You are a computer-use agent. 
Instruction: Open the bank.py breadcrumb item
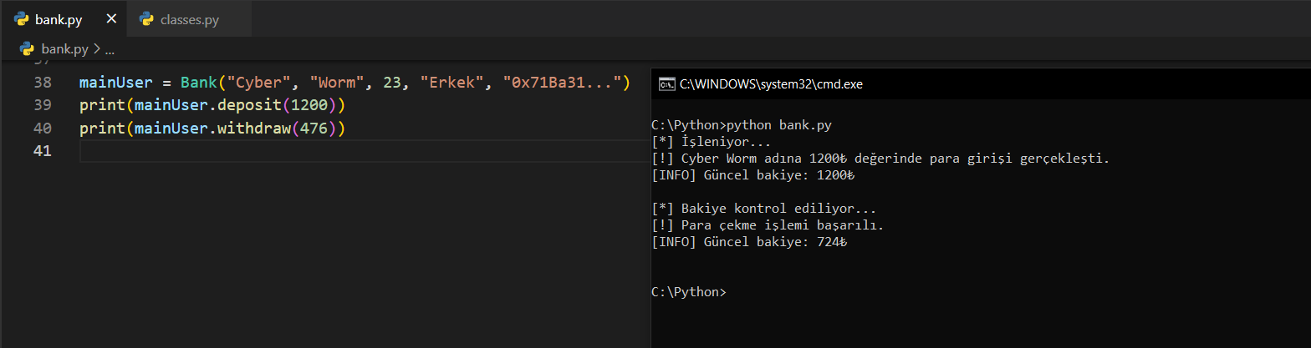pos(64,49)
